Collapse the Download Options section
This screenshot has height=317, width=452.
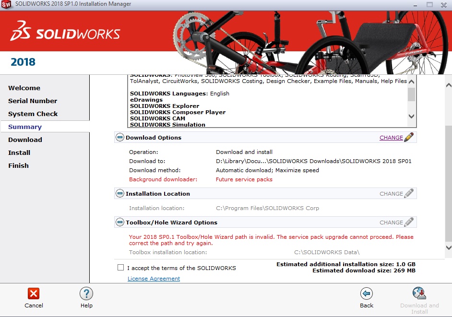tap(120, 138)
